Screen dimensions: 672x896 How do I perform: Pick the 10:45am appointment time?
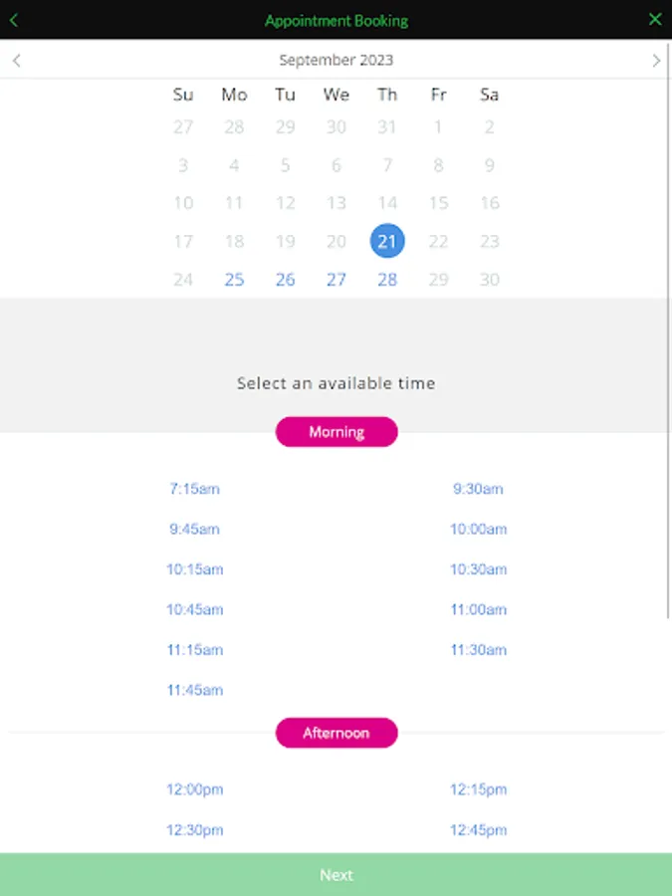click(194, 609)
